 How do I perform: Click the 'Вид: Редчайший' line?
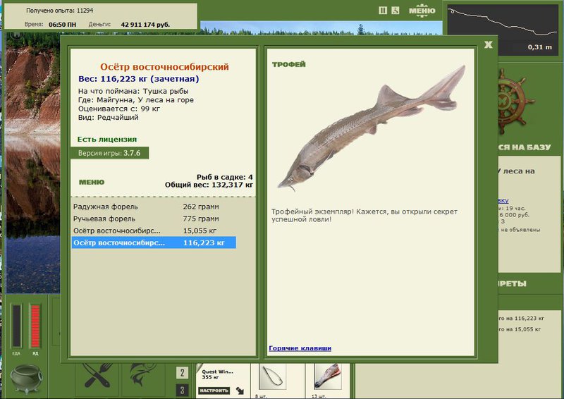109,117
